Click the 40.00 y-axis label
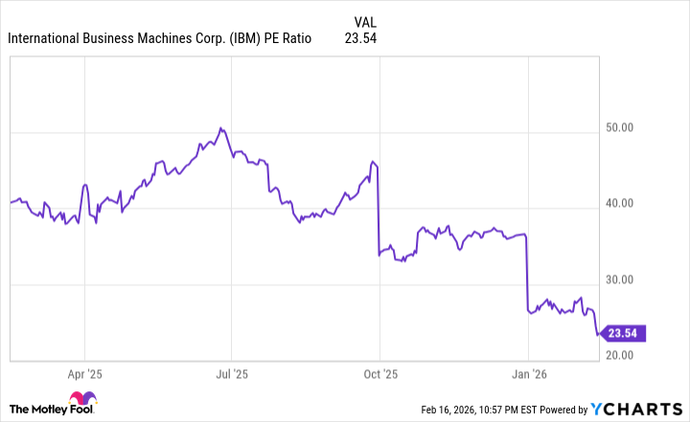Viewport: 690px width, 422px height. click(634, 204)
